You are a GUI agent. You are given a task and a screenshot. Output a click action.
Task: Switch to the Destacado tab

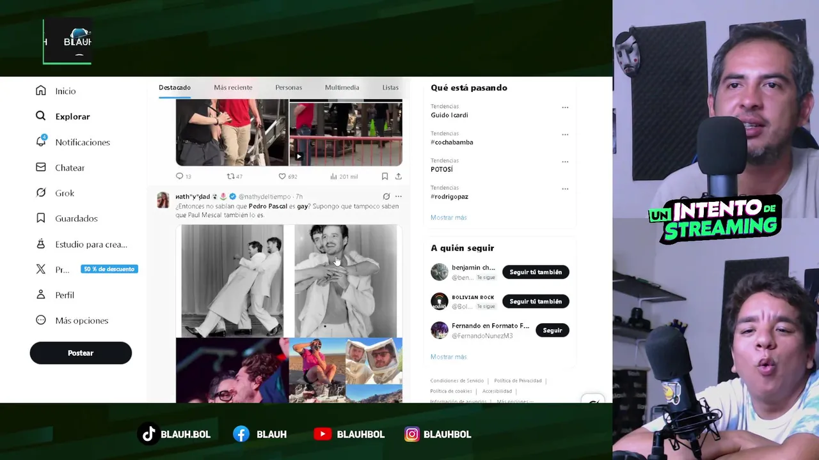[175, 88]
